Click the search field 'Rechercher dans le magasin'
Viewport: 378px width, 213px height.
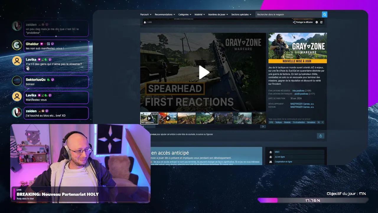coord(289,14)
